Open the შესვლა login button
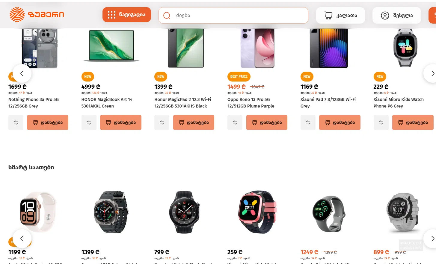The height and width of the screenshot is (264, 436). point(396,16)
